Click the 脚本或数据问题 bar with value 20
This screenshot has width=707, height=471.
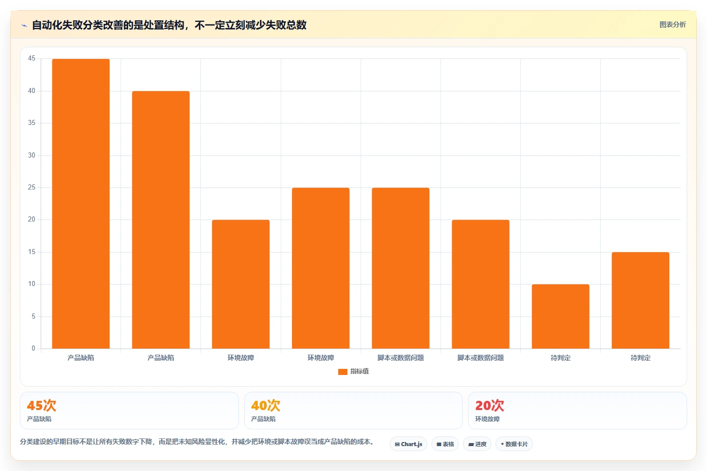(481, 284)
